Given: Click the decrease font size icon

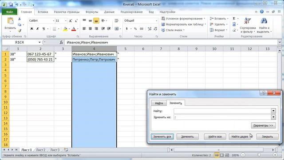Looking at the screenshot, I should [76, 21].
